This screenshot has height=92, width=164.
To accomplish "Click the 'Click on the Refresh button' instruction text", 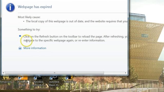I will 75,38.
